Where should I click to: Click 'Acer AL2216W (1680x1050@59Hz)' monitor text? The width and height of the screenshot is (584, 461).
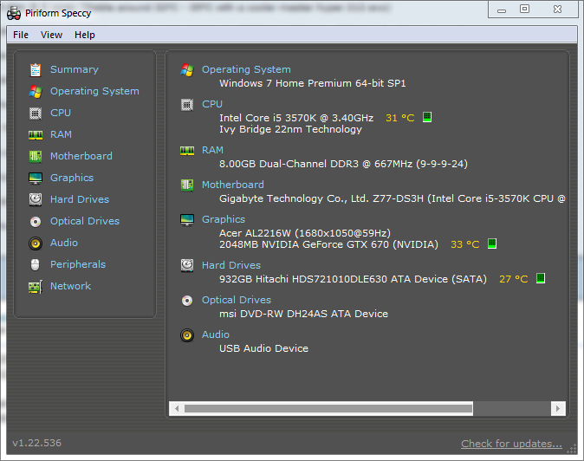click(x=305, y=233)
